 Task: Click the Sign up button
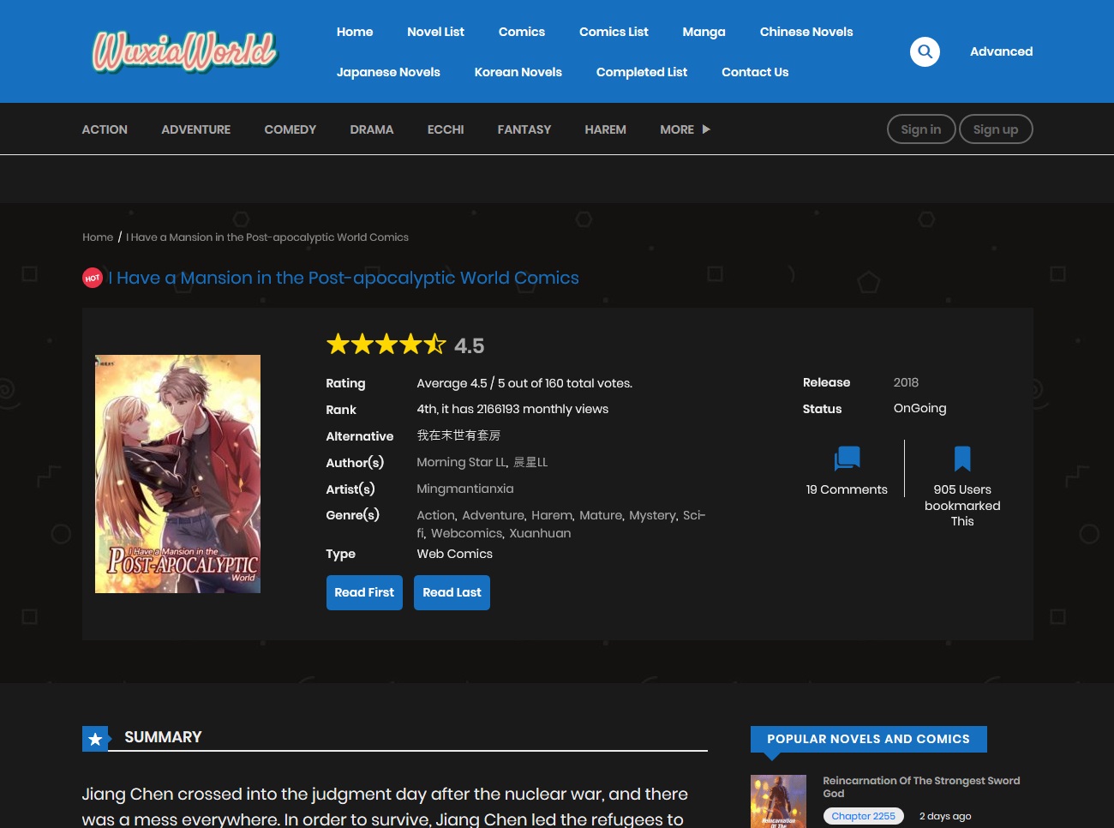coord(995,129)
